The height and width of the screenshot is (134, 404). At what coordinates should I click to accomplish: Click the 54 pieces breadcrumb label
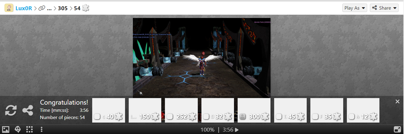tap(77, 8)
